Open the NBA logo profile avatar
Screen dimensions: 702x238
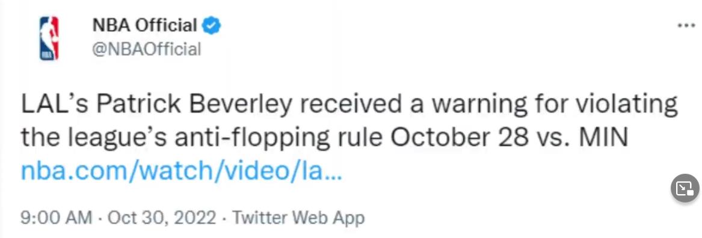tap(49, 38)
